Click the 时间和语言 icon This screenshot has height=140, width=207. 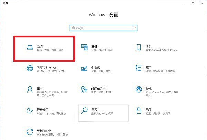[84, 90]
